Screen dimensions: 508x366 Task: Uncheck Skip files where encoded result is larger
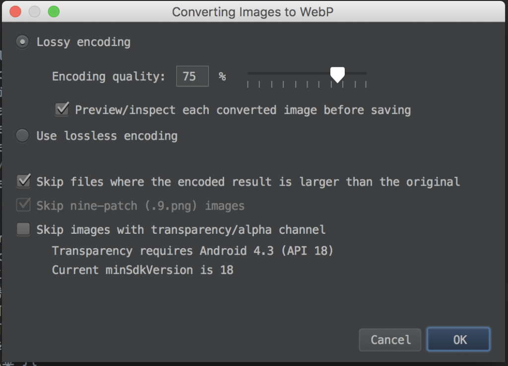(23, 182)
